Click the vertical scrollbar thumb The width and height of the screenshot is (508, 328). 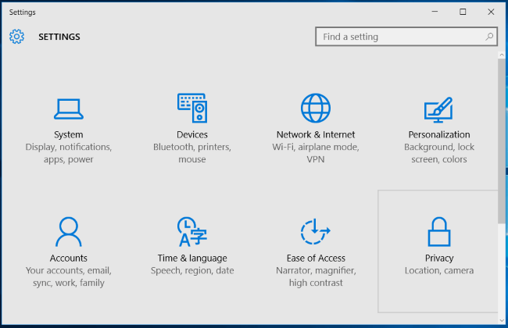502,141
